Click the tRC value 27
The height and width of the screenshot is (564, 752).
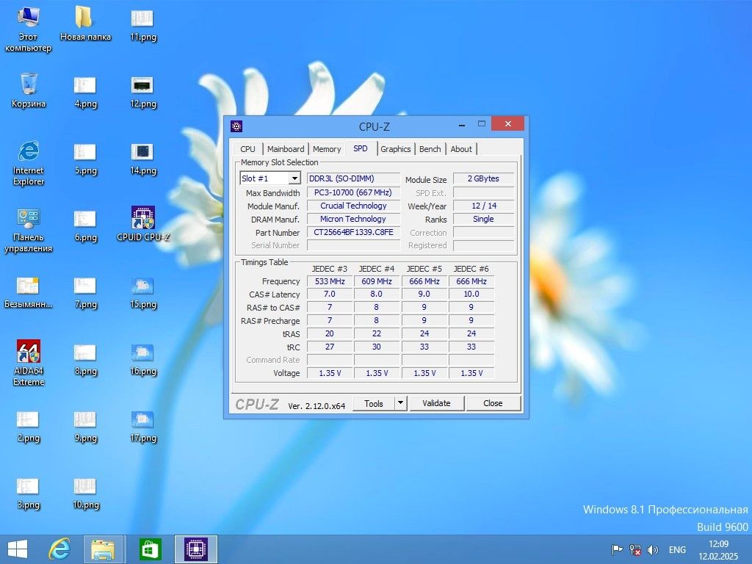[x=330, y=347]
